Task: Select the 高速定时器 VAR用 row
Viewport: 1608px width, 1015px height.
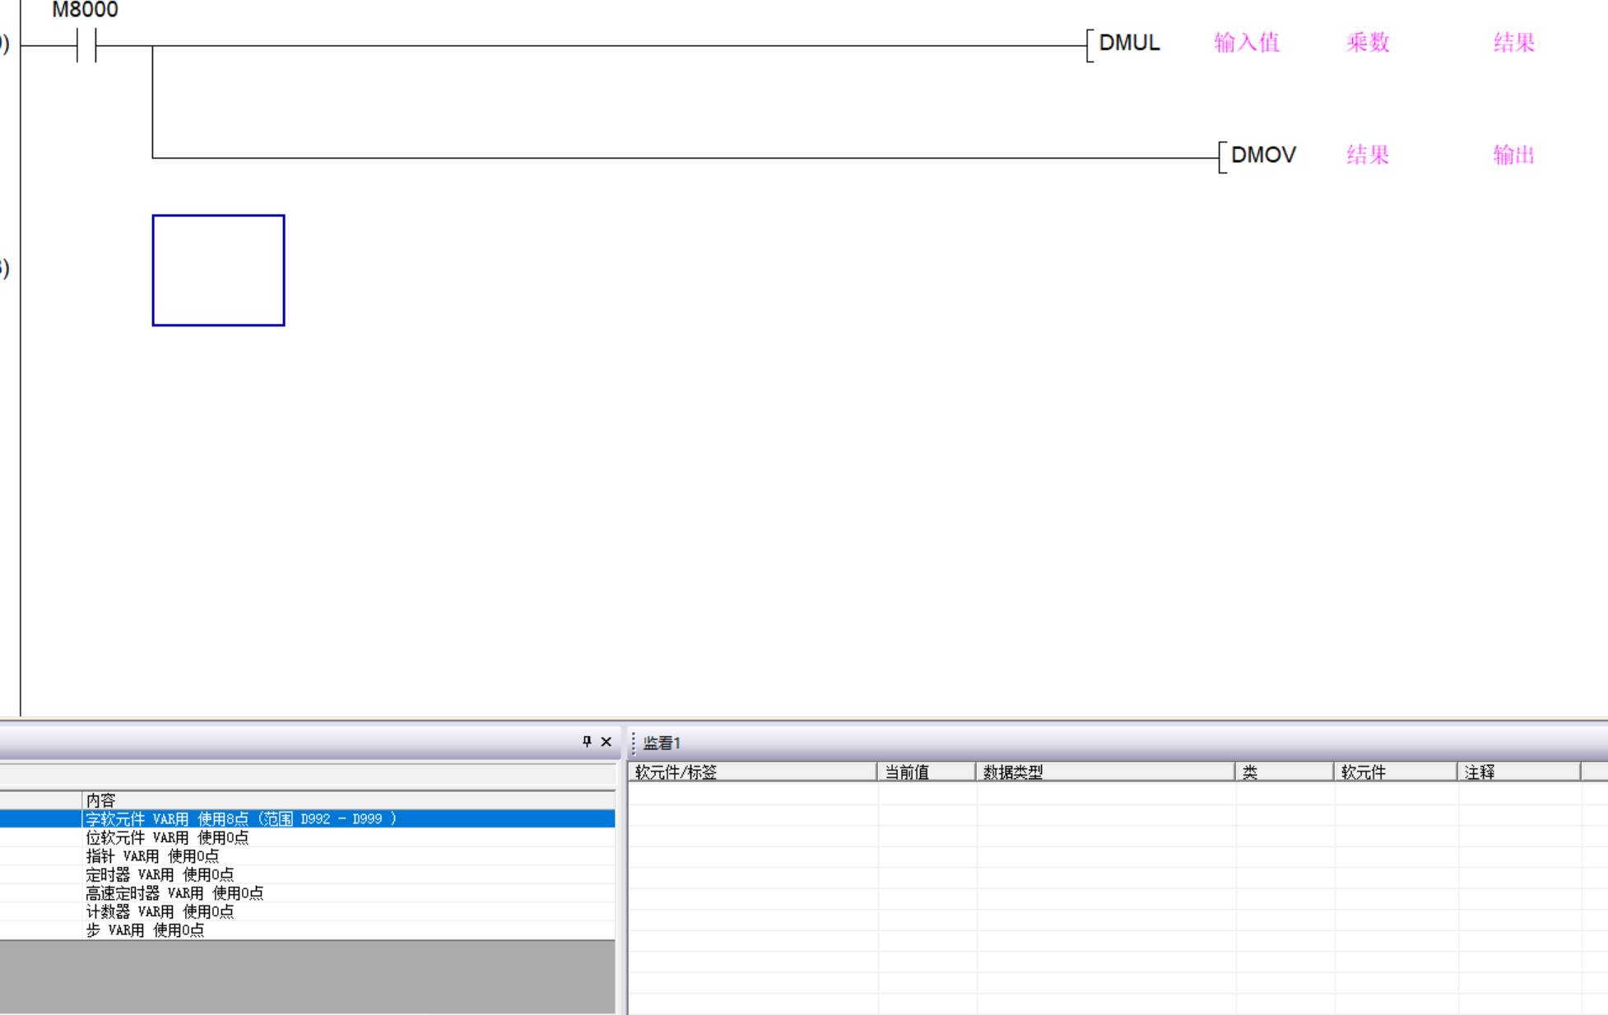Action: tap(174, 892)
